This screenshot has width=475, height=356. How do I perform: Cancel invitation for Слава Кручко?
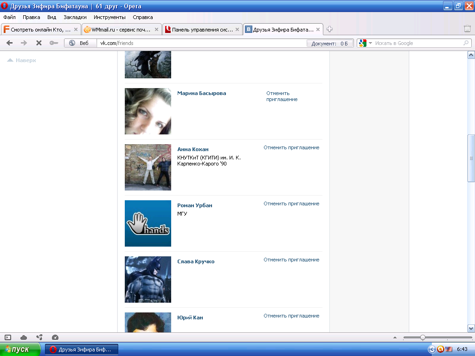(291, 260)
